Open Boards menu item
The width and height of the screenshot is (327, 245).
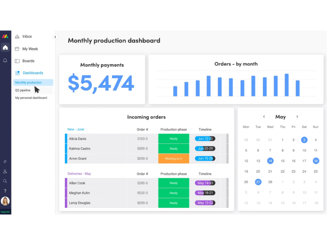click(x=28, y=61)
